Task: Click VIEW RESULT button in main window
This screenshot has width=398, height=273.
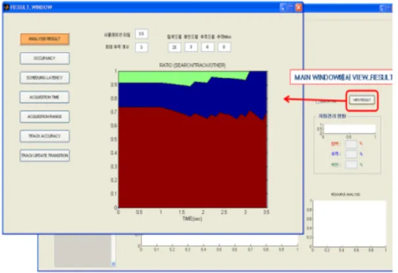Action: 362,100
